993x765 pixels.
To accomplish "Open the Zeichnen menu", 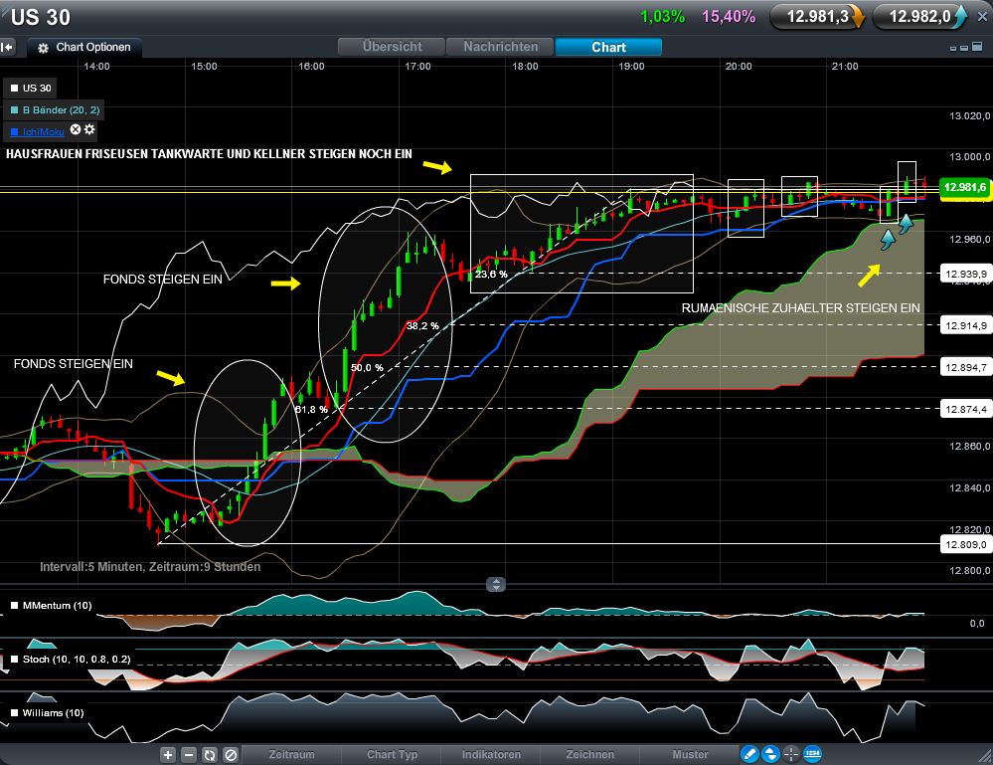I will [589, 754].
